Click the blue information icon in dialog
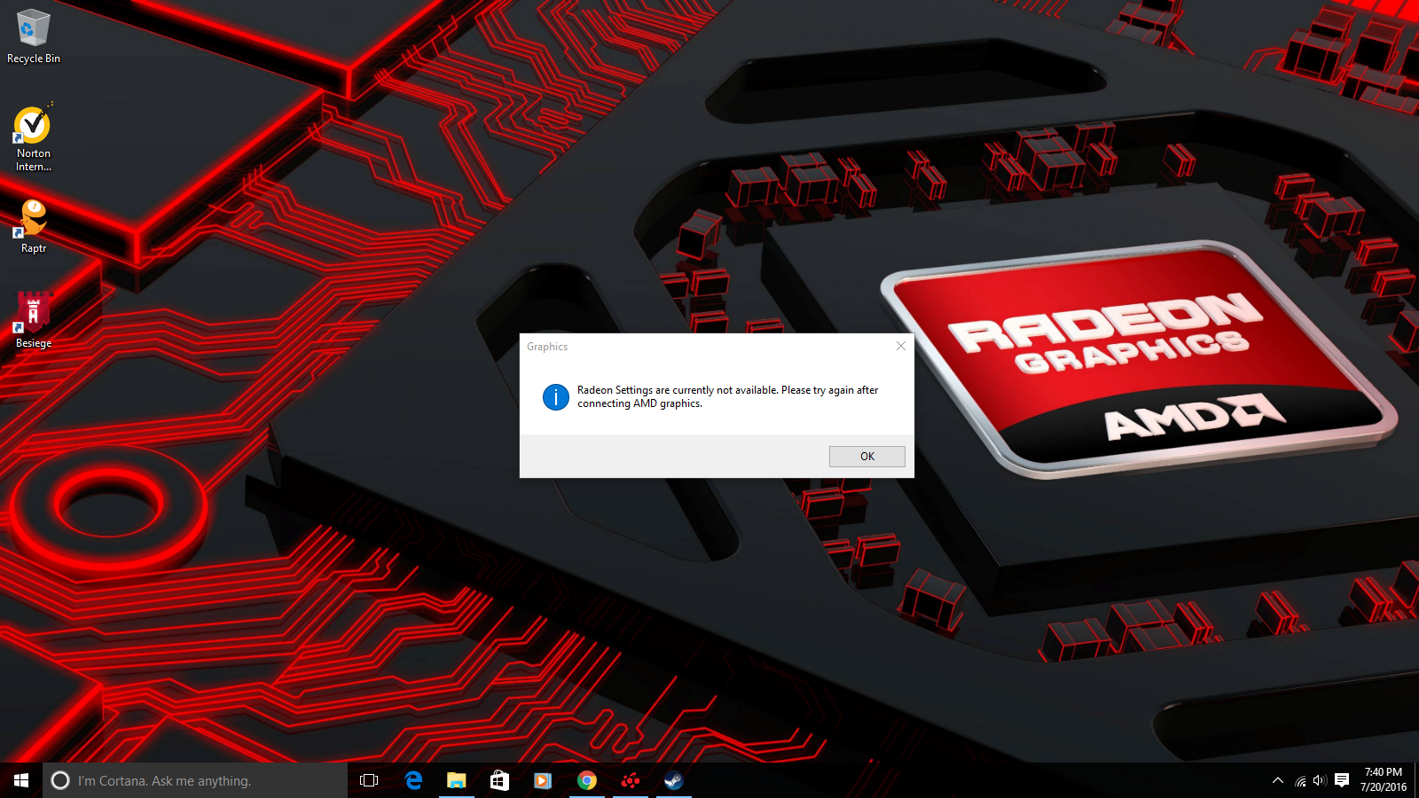The image size is (1419, 798). click(556, 397)
